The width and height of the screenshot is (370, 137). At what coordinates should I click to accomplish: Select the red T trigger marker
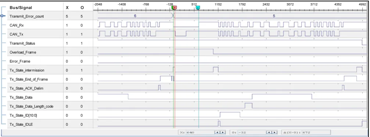175,8
